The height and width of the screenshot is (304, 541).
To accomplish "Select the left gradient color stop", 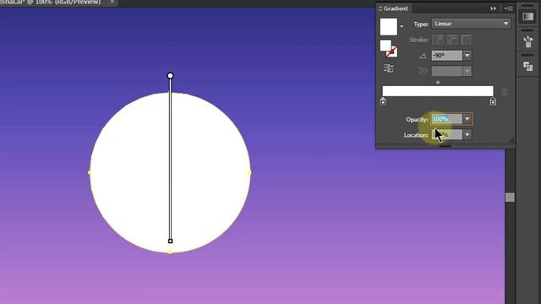I will pos(383,101).
